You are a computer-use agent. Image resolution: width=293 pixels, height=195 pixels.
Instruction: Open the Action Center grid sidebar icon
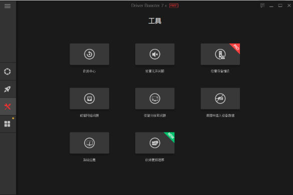click(x=8, y=124)
